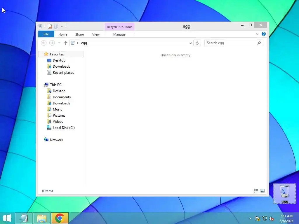Open the Pictures folder

point(59,116)
